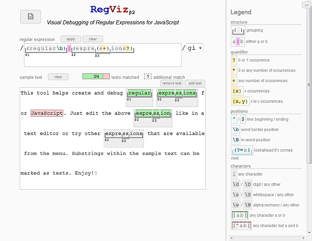Screen dimensions: 312x241
Task: Click the * quantifier legend icon
Action: (x=234, y=70)
